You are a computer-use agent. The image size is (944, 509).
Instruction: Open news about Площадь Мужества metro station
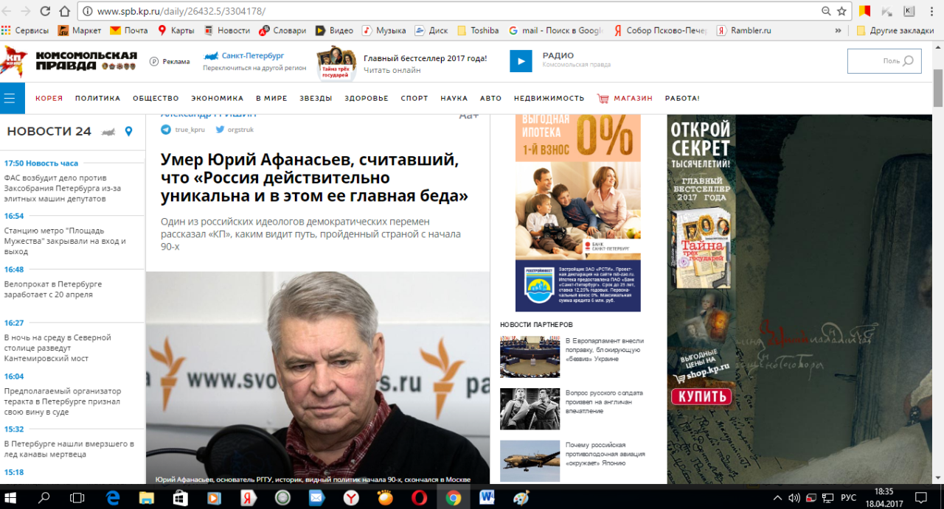point(65,241)
